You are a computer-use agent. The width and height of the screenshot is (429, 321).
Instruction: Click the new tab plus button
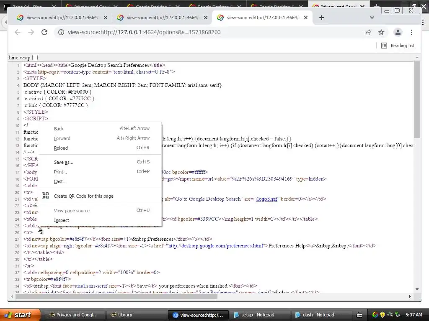coord(322,18)
